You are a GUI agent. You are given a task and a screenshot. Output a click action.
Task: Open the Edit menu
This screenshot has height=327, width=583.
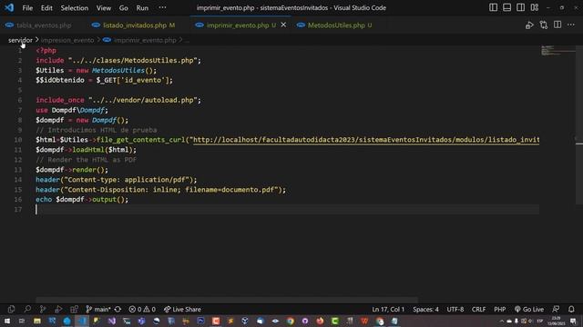click(x=46, y=8)
